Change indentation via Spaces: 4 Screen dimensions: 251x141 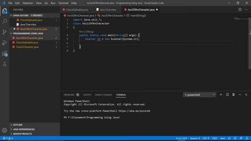point(195,138)
